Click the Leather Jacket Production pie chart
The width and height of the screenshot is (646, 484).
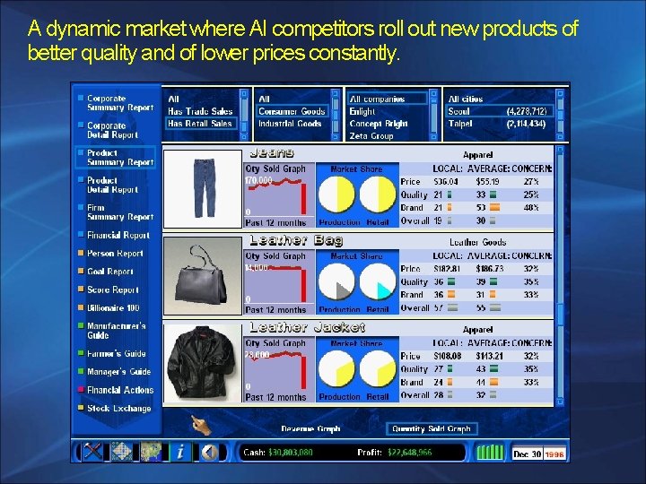pos(336,369)
